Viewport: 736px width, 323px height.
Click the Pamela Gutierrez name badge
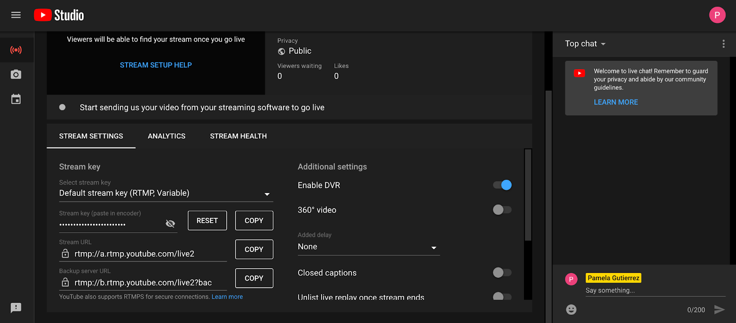pyautogui.click(x=613, y=278)
